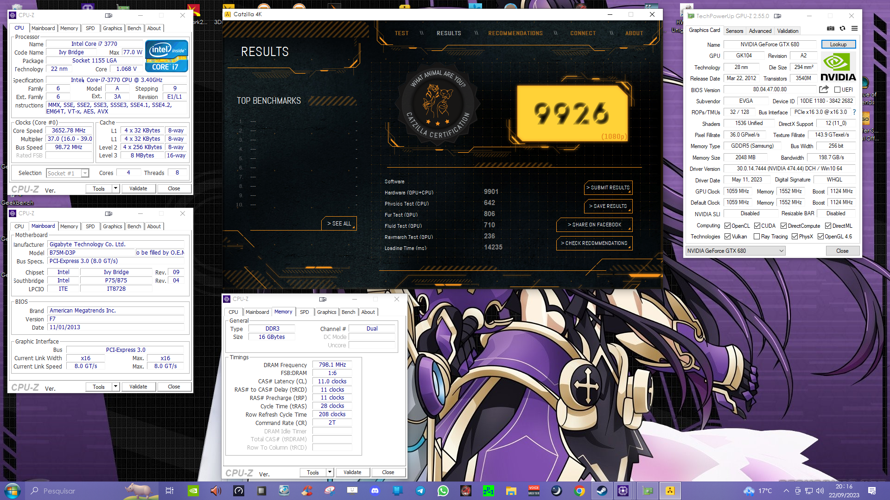The width and height of the screenshot is (890, 500).
Task: Click SAVE RESULTS in Catzilla
Action: [x=608, y=206]
